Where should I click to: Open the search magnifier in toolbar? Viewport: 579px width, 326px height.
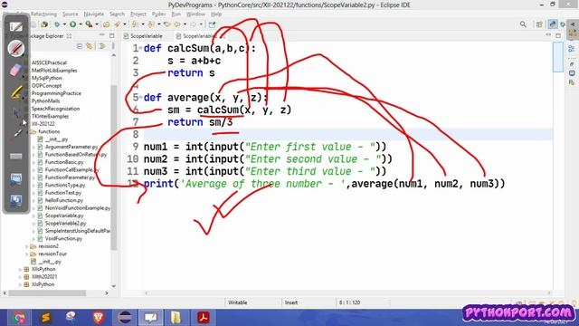[523, 24]
